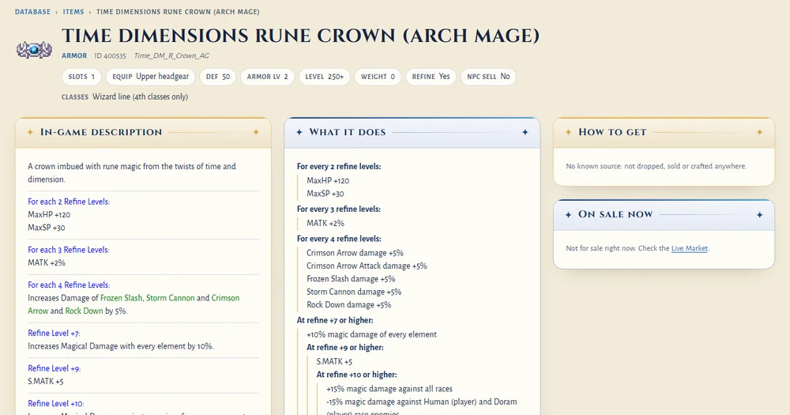Click the Time Dimensions Rune Crown item icon
This screenshot has height=415, width=790.
[x=34, y=50]
